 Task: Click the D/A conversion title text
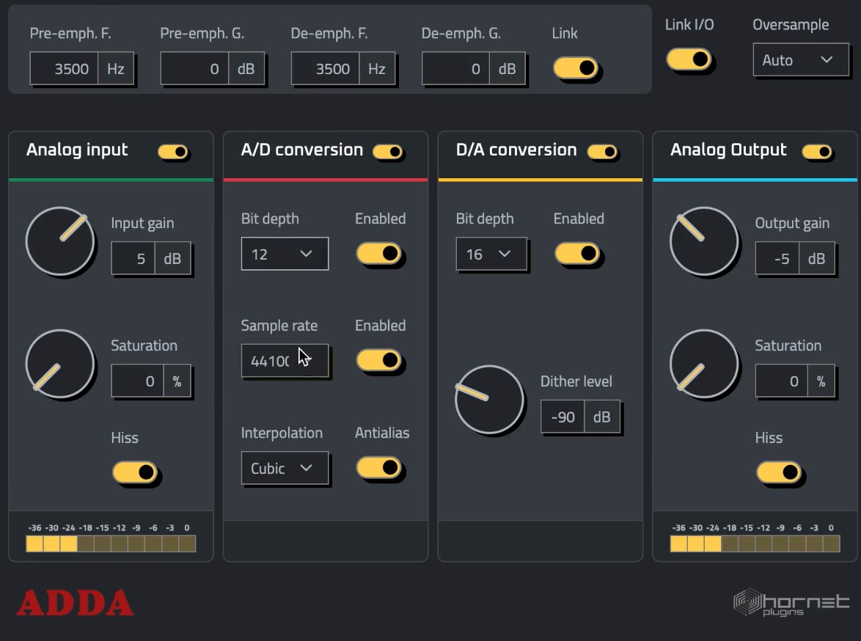516,150
